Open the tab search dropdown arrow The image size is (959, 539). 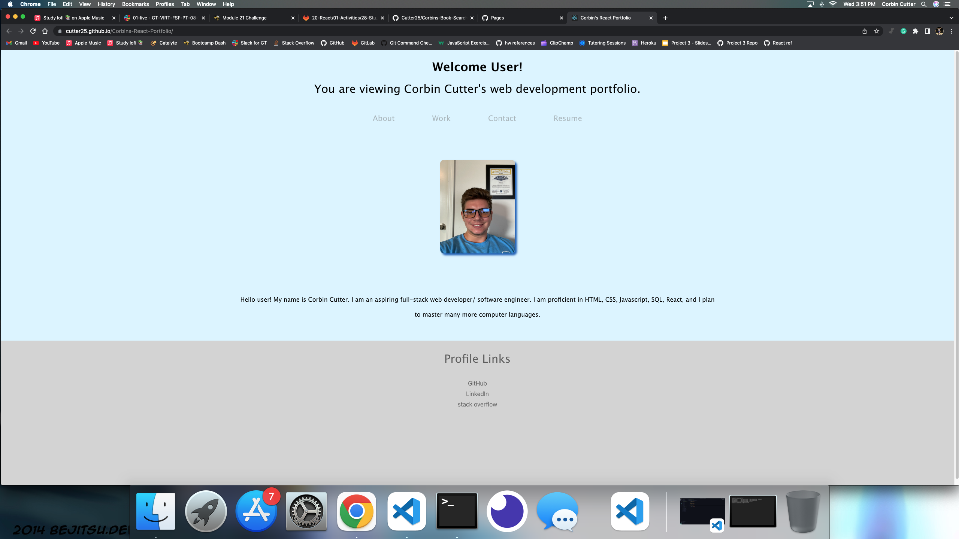click(x=951, y=18)
